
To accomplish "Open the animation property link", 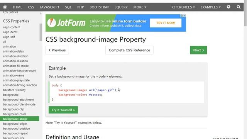I will tap(9, 46).
